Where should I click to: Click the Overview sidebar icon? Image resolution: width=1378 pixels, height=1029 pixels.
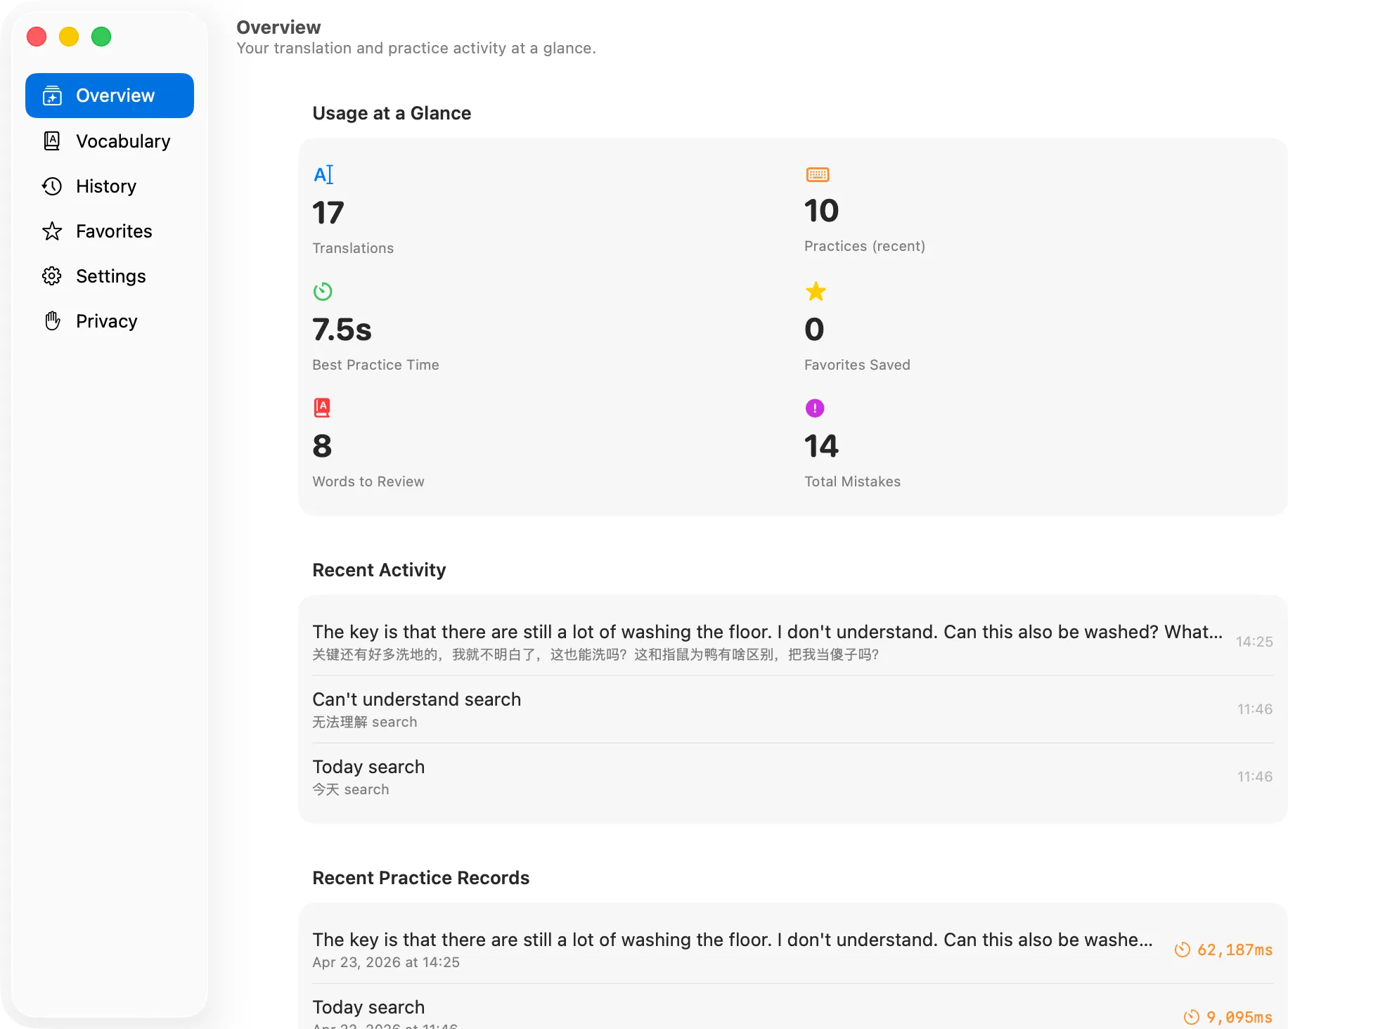click(x=52, y=96)
